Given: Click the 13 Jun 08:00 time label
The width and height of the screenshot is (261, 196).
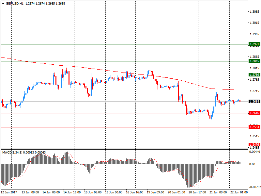Looking at the screenshot, I should click(30, 192).
